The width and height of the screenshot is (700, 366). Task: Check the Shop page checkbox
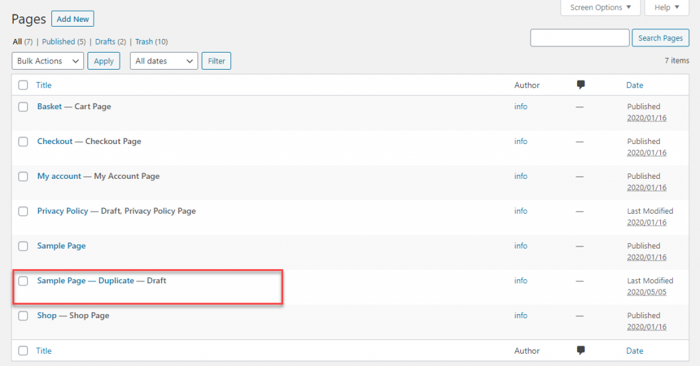coord(23,315)
